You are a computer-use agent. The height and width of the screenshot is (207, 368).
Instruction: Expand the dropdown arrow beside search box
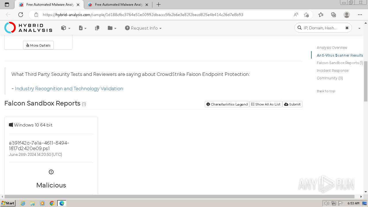359,28
